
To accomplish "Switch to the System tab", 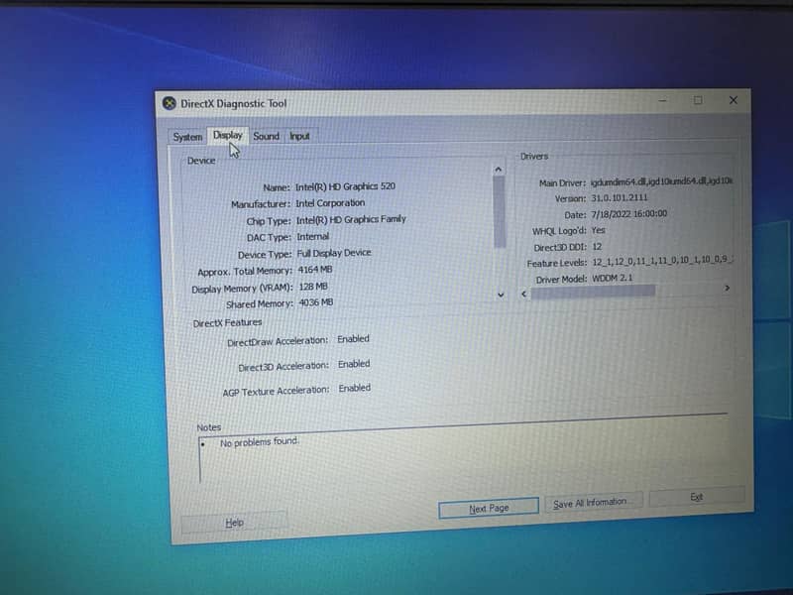I will pos(187,137).
